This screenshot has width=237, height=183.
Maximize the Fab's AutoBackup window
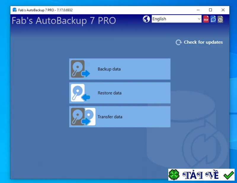tap(210, 10)
